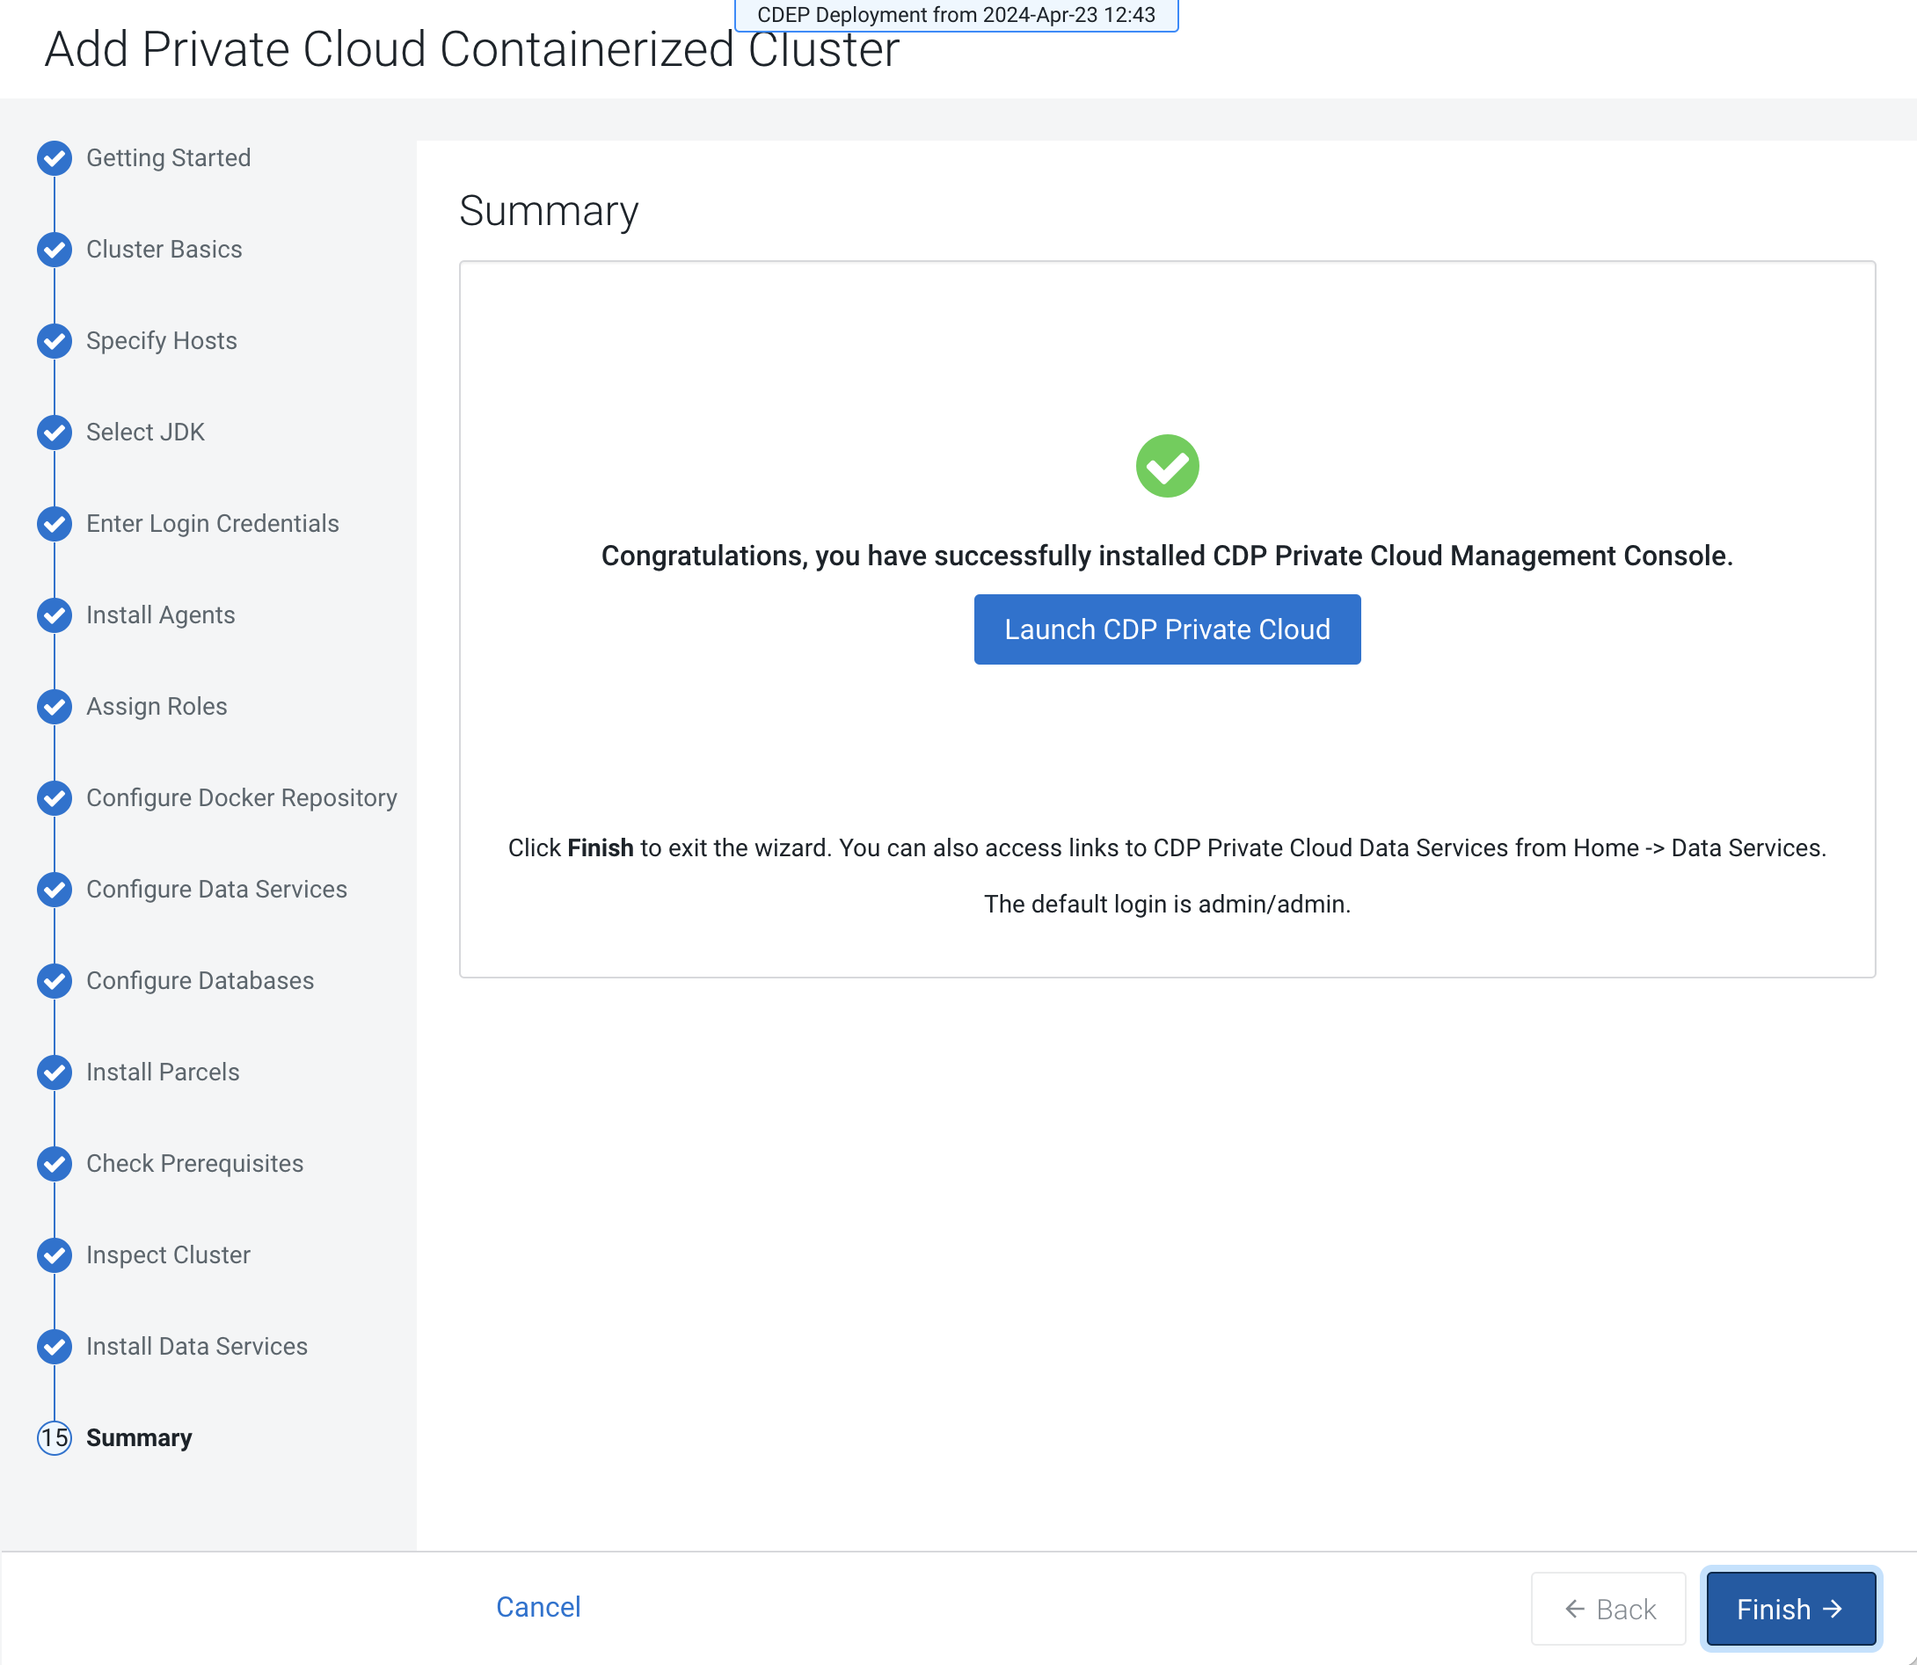Viewport: 1917px width, 1665px height.
Task: Click the default login admin/admin text
Action: tap(1167, 904)
